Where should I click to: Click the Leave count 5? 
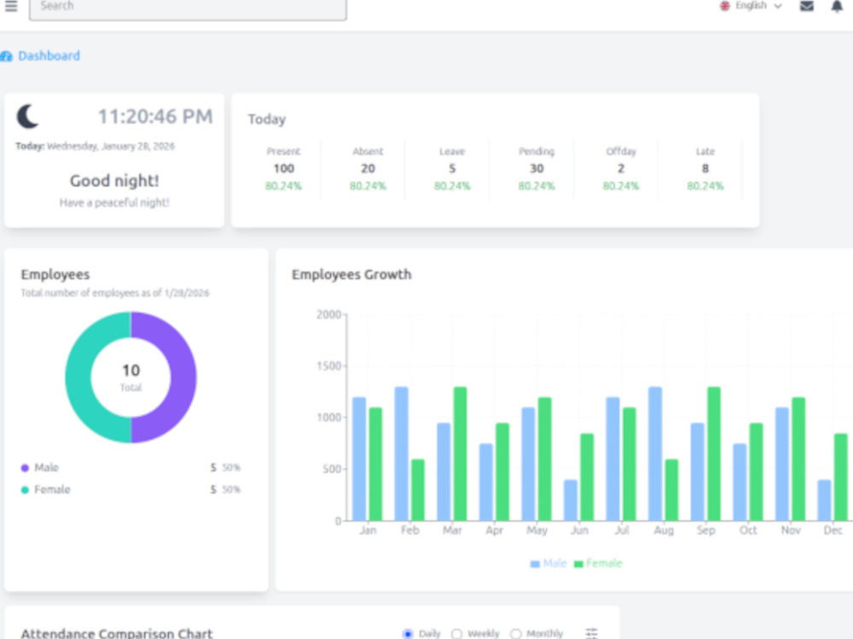tap(452, 169)
